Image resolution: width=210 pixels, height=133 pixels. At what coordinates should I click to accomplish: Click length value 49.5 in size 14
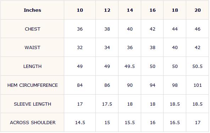(129, 66)
